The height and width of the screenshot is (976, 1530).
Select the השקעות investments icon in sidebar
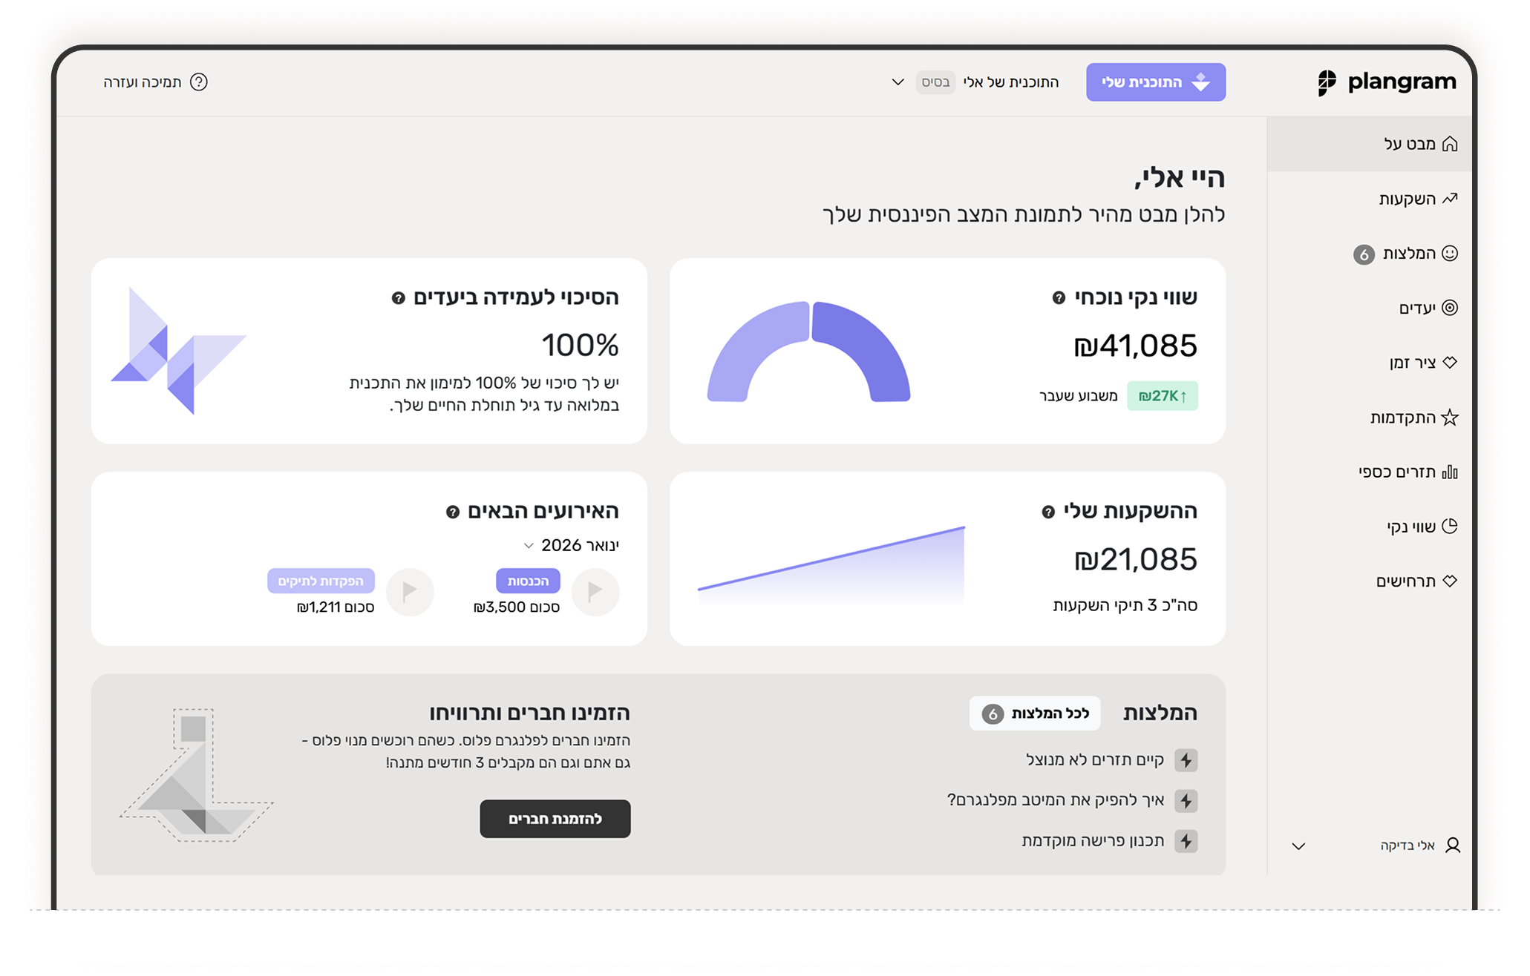[x=1449, y=198]
